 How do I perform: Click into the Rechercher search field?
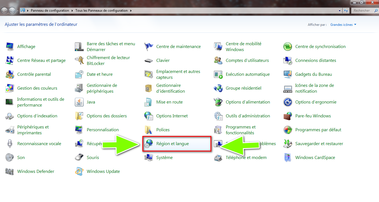click(x=365, y=11)
